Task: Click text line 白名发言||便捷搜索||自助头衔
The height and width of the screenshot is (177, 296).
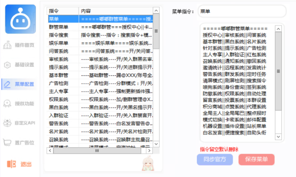Action: [x=234, y=132]
